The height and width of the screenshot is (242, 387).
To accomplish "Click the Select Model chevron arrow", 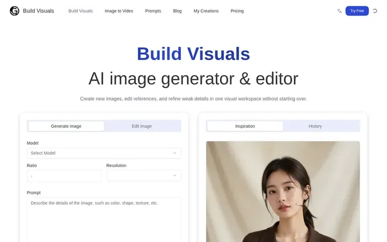I will click(x=175, y=153).
